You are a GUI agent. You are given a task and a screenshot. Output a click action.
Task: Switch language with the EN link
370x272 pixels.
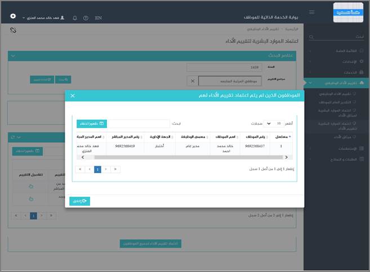tap(99, 18)
